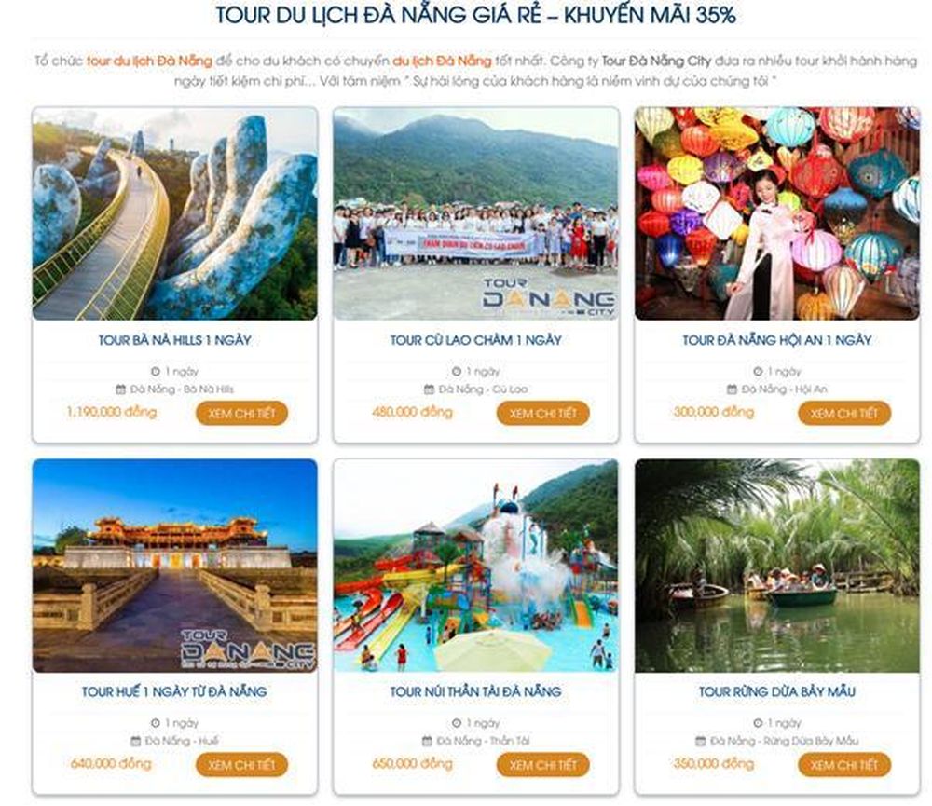Click calendar icon beside Đà Nẵng - Bà Nà Hills
This screenshot has width=932, height=806.
click(120, 389)
